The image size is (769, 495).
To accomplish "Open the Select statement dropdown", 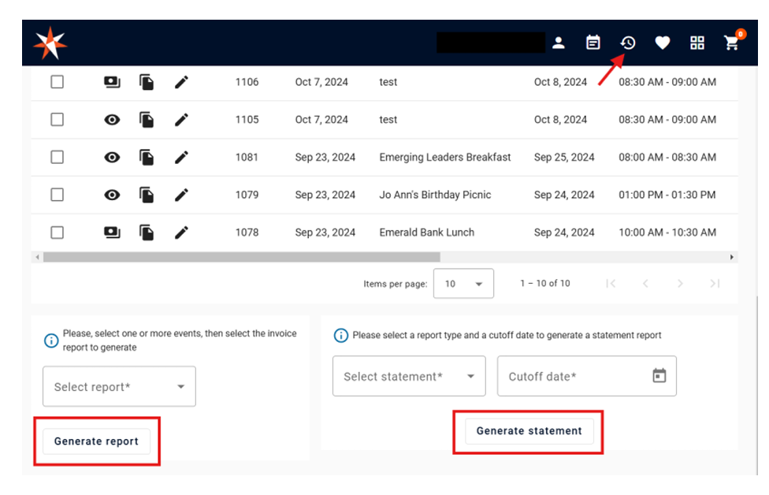I will coord(409,377).
